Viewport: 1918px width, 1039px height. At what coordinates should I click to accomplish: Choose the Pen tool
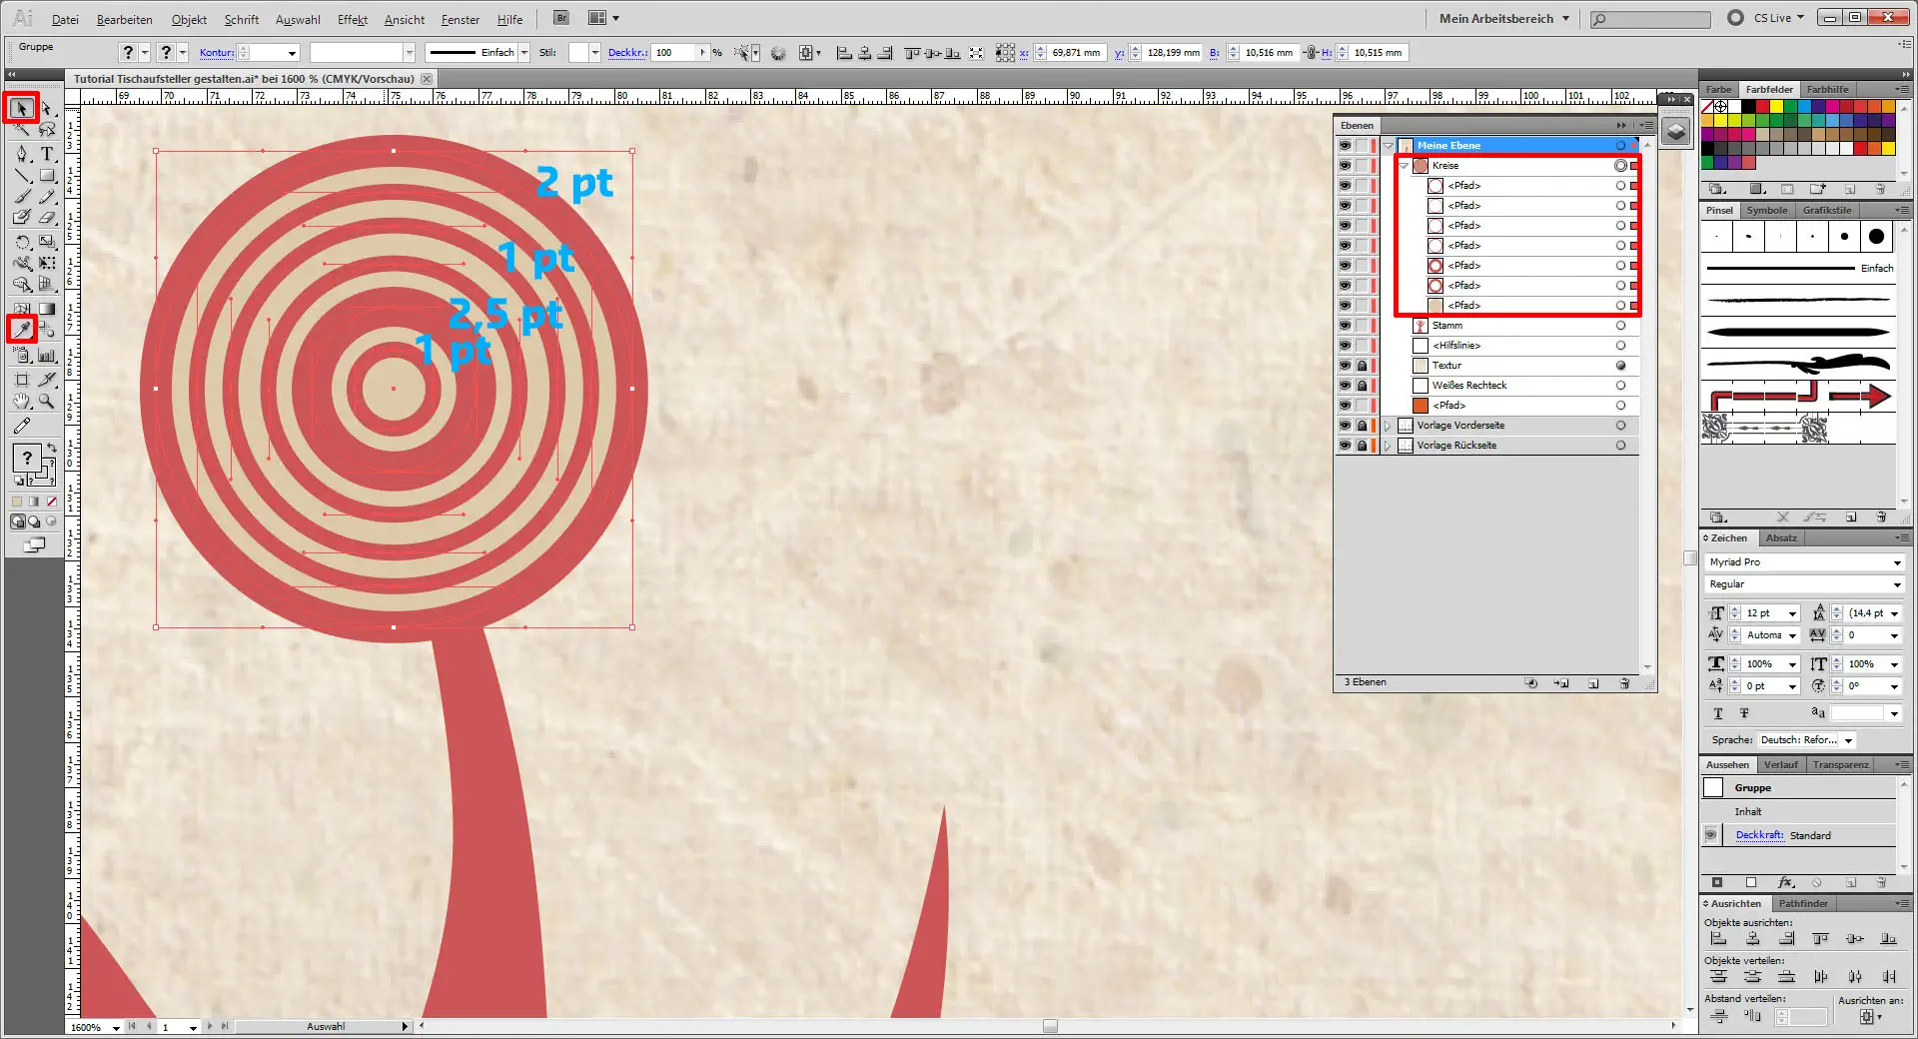click(x=22, y=154)
